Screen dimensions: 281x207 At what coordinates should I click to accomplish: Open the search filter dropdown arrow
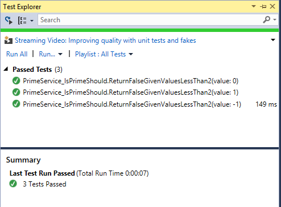coord(275,19)
